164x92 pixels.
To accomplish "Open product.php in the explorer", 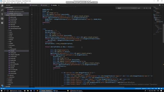I will pyautogui.click(x=13, y=21).
